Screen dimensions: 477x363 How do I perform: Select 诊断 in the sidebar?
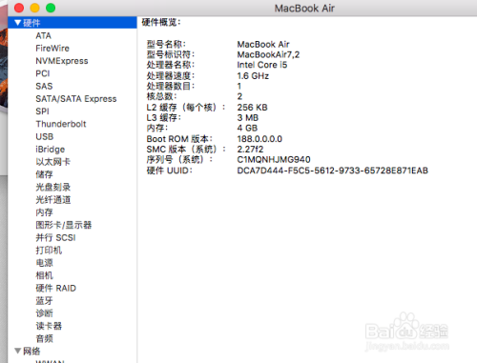(x=44, y=313)
